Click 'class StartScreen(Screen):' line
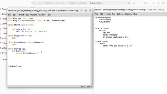 [21, 25]
